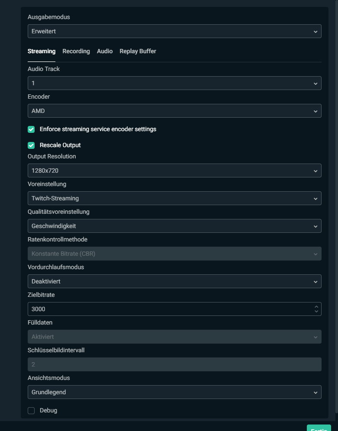The width and height of the screenshot is (338, 431).
Task: Click the chevron icon of Audio Track field
Action: 315,84
